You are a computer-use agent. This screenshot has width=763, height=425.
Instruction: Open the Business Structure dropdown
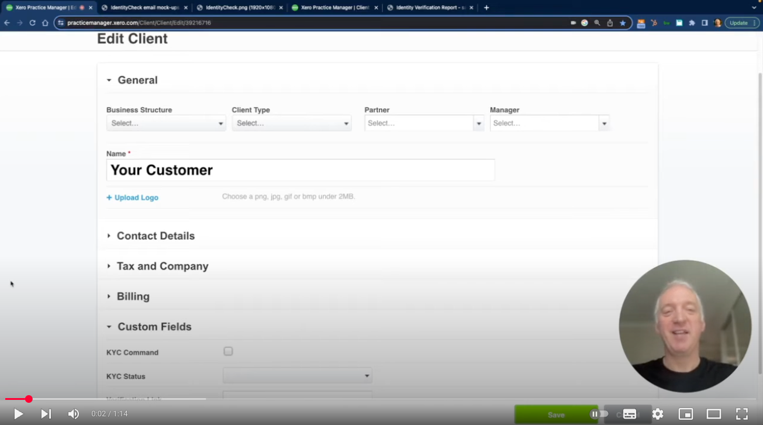pos(166,123)
